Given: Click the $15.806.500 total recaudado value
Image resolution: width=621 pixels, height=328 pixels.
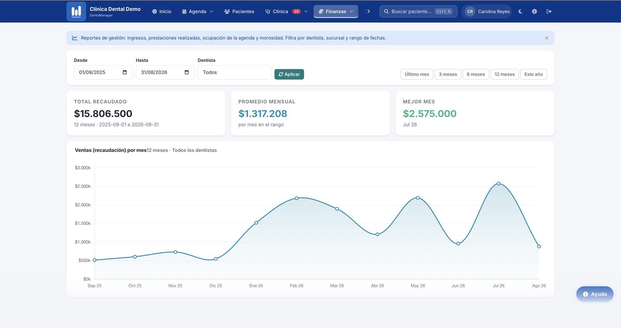Looking at the screenshot, I should tap(103, 114).
